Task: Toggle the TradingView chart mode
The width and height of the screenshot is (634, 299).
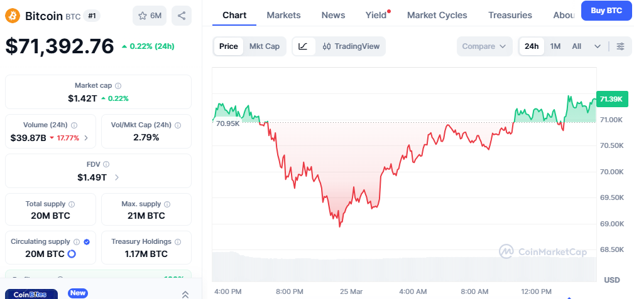Action: click(x=351, y=46)
